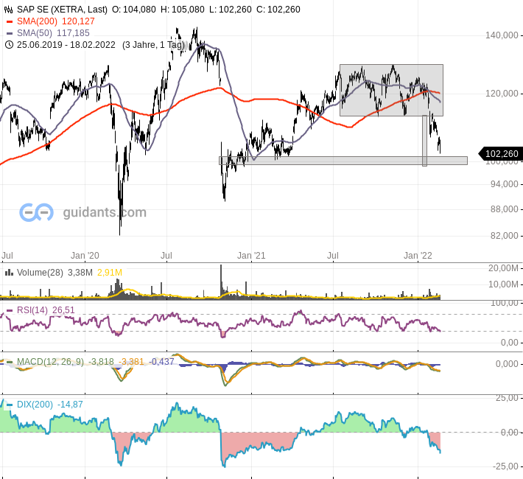Click the 82,000 price axis label
The width and height of the screenshot is (523, 479).
505,236
